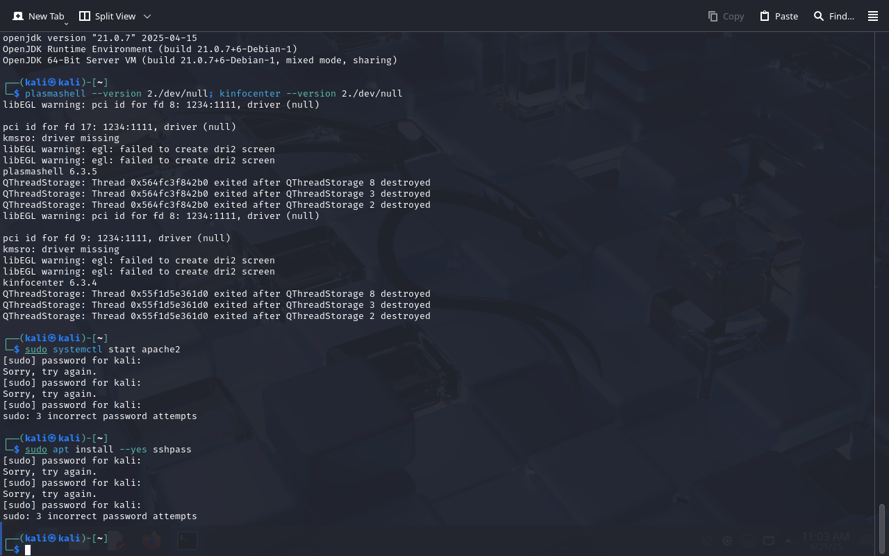Click Thread 0x55f1d5e361d0 QThreadStorage 2 destroyed line
Image resolution: width=889 pixels, height=556 pixels.
[x=217, y=316]
